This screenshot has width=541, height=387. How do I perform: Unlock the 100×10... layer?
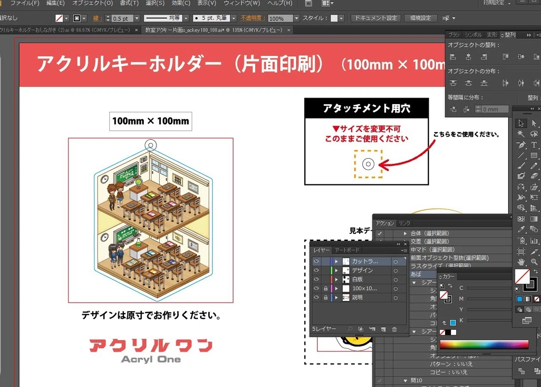(x=326, y=288)
